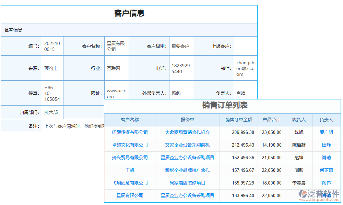Select customer 飞翔创意有限公司

point(130,183)
